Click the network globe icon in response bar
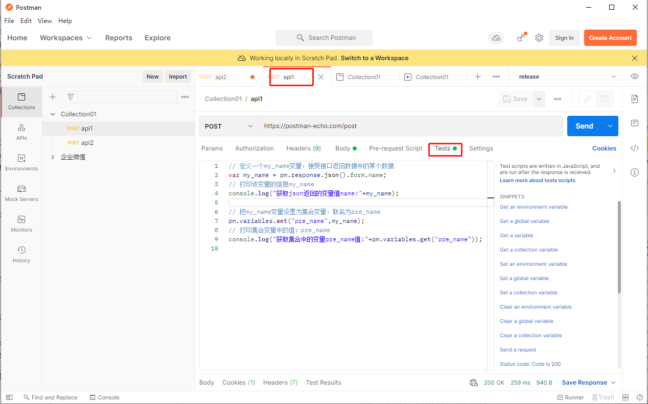 click(x=474, y=383)
